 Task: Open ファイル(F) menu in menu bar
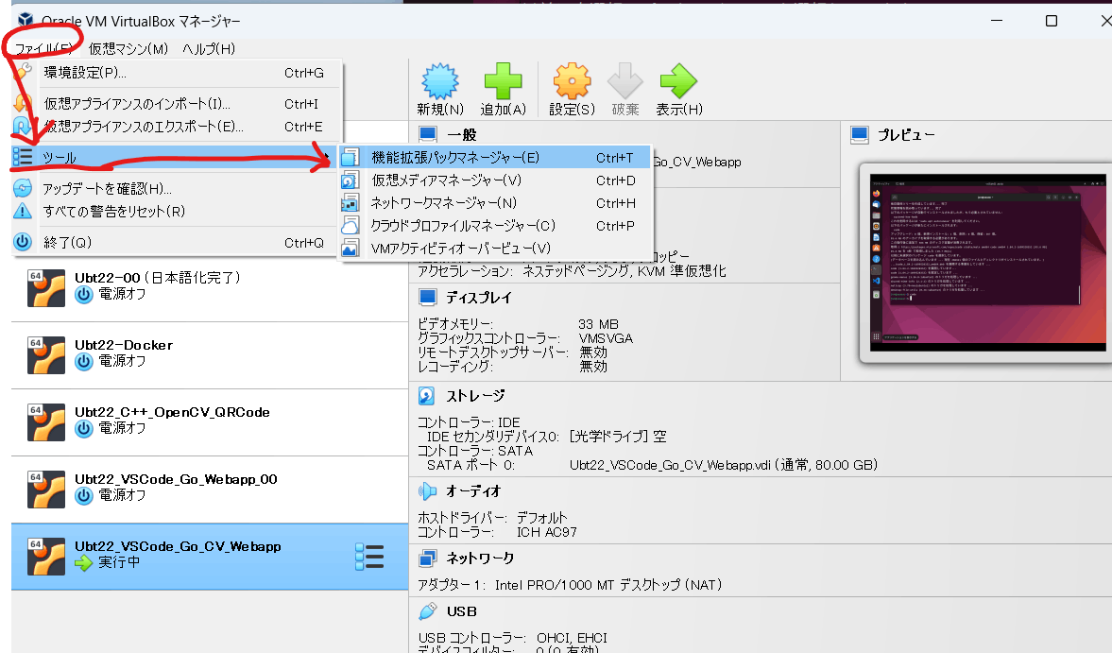click(x=44, y=49)
